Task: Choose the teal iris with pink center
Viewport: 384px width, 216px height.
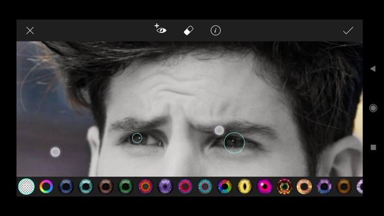Action: point(205,187)
